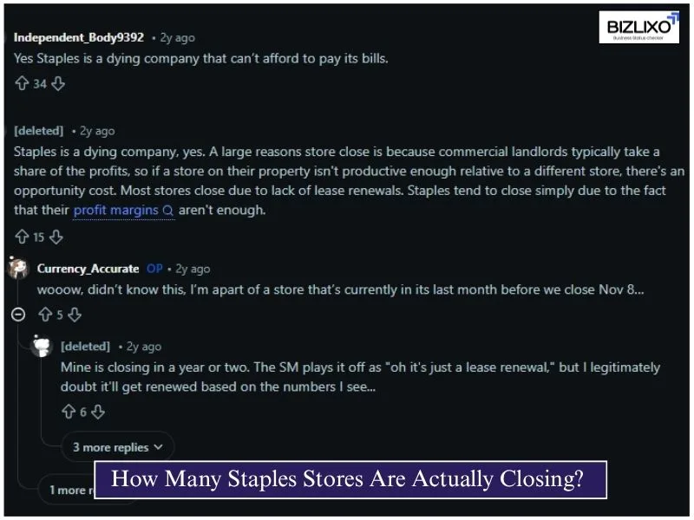Upvote Independent_Body9392's comment
Screen dimensions: 694x520
tap(20, 83)
